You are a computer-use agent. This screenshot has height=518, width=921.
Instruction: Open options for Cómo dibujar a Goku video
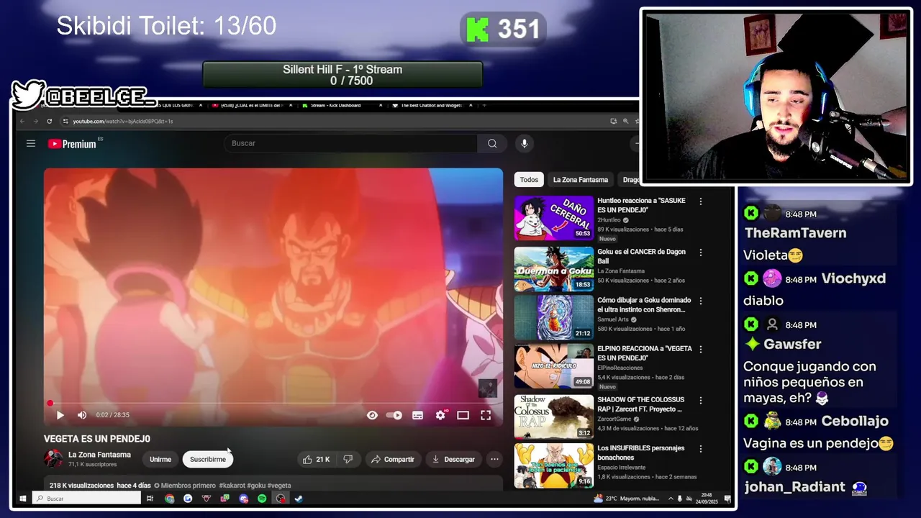[700, 301]
